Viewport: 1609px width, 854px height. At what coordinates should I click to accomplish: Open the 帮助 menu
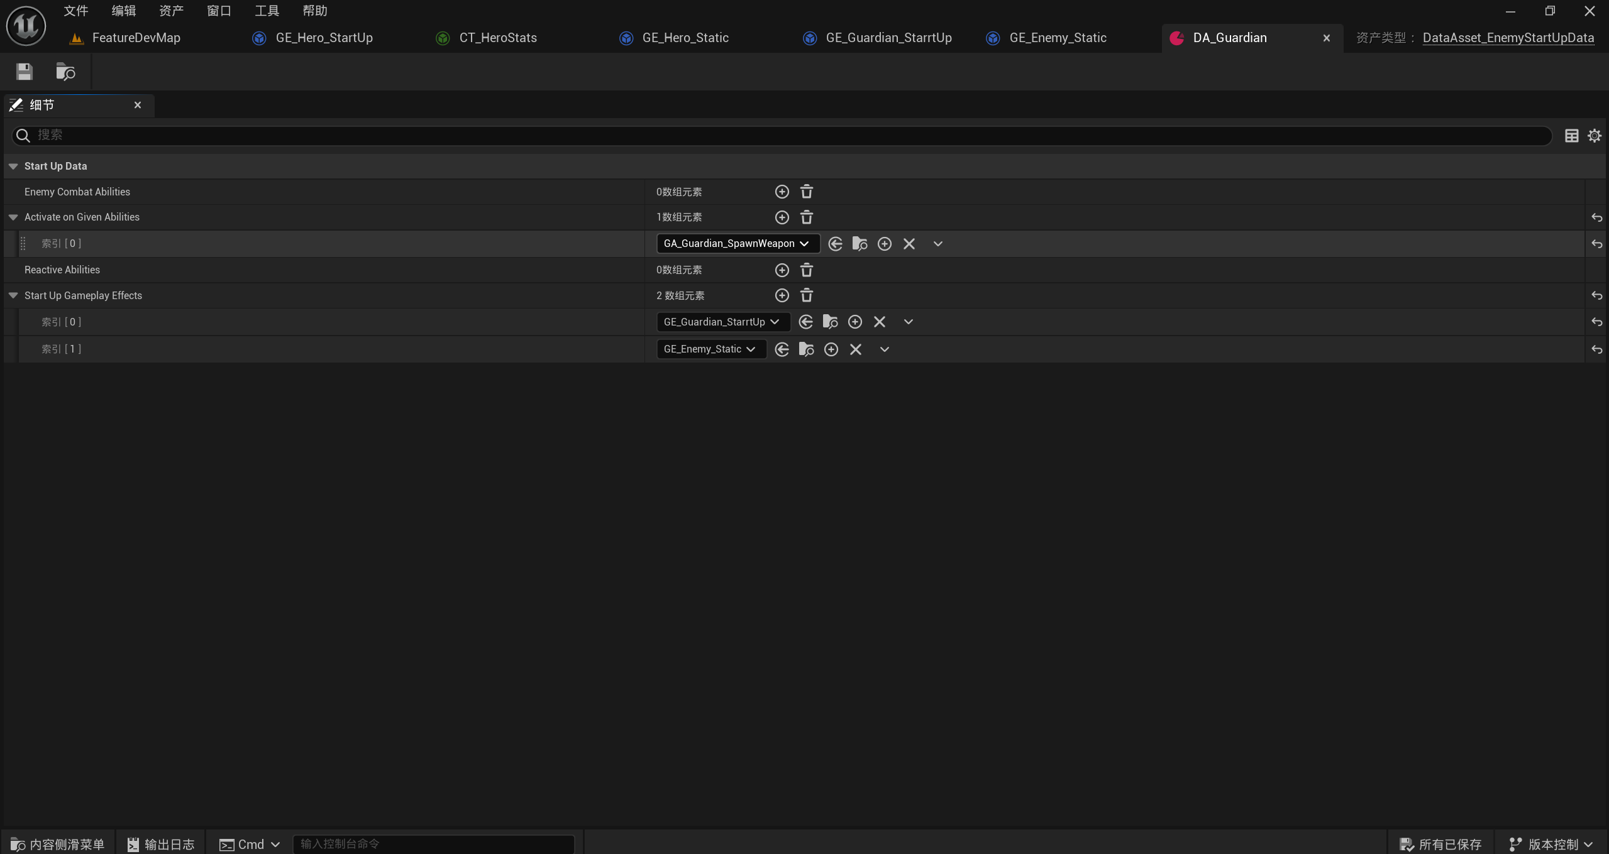[314, 11]
